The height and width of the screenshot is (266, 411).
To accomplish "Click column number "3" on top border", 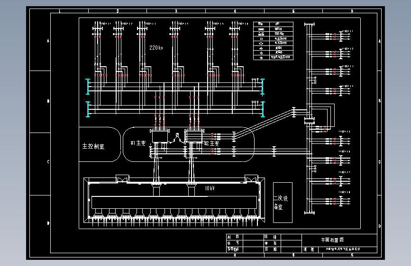I will [176, 11].
